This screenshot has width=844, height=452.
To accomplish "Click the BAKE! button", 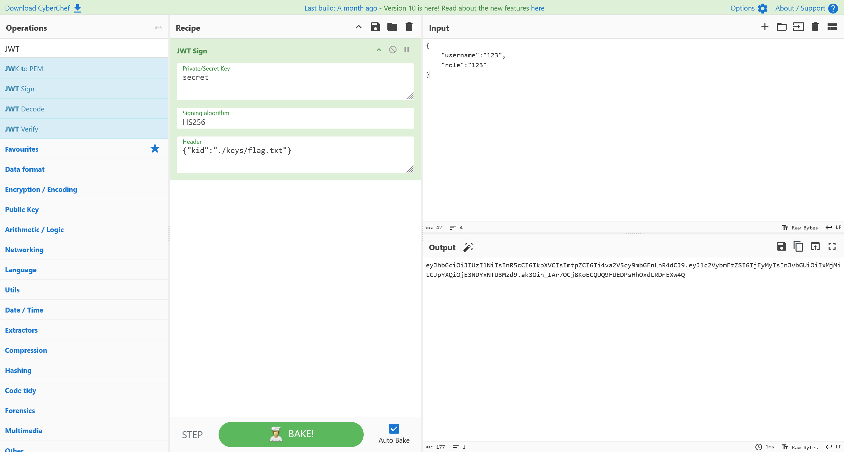I will coord(291,434).
